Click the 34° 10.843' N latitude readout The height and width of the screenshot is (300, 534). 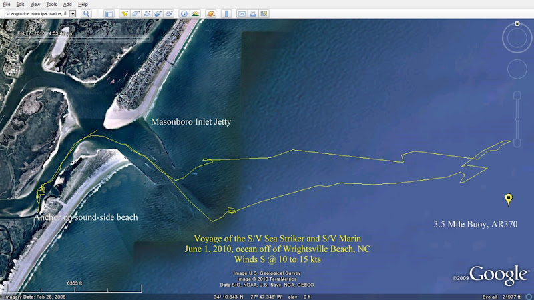point(228,297)
